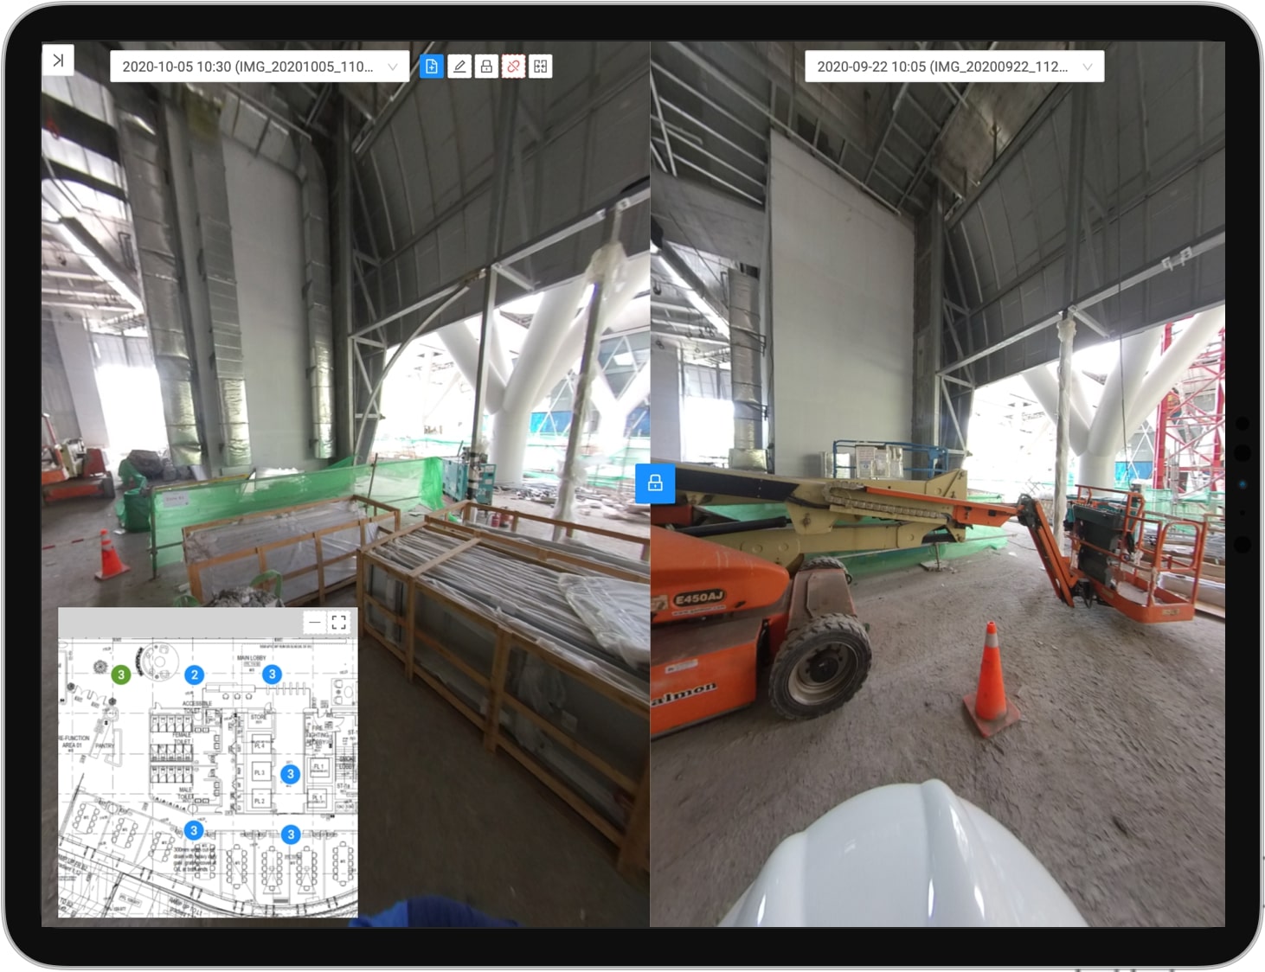Click the blue add-document toolbar icon

click(432, 67)
